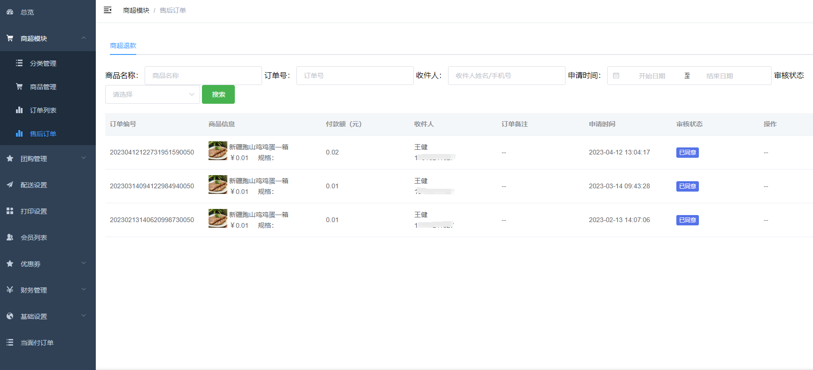The height and width of the screenshot is (370, 813).
Task: Click the 已同意 status tag for 2023-03-14 order
Action: 687,186
